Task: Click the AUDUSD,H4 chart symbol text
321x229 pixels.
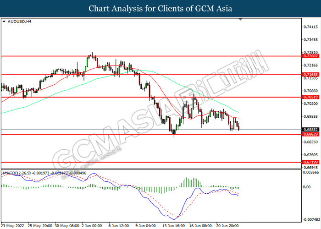Action: coord(19,22)
